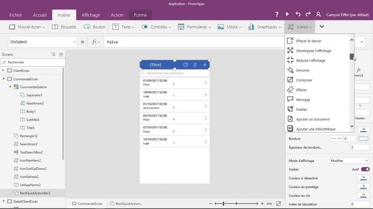This screenshot has width=373, height=209.
Task: Click the CommandeEcran breadcrumb
Action: pos(87,204)
